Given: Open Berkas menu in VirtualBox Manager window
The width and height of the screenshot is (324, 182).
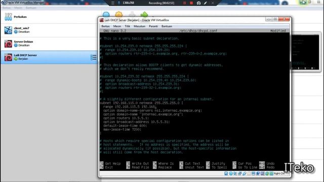Looking at the screenshot, I should point(7,8).
